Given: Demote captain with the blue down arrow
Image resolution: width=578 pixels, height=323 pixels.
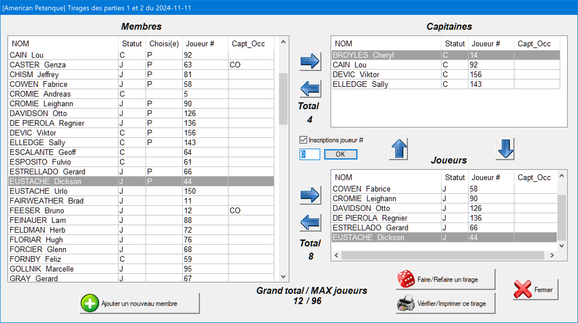Looking at the screenshot, I should [505, 149].
